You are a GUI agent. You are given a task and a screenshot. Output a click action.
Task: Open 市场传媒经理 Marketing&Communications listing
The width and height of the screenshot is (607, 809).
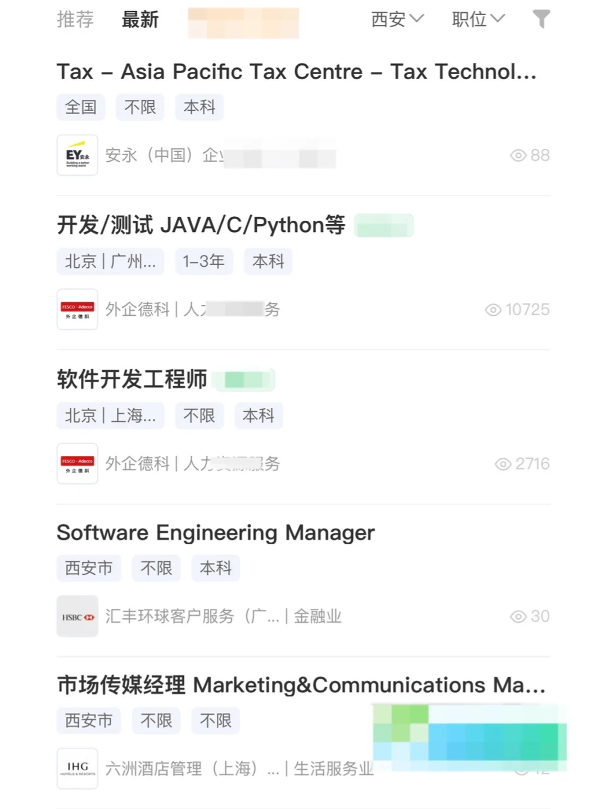(x=301, y=685)
